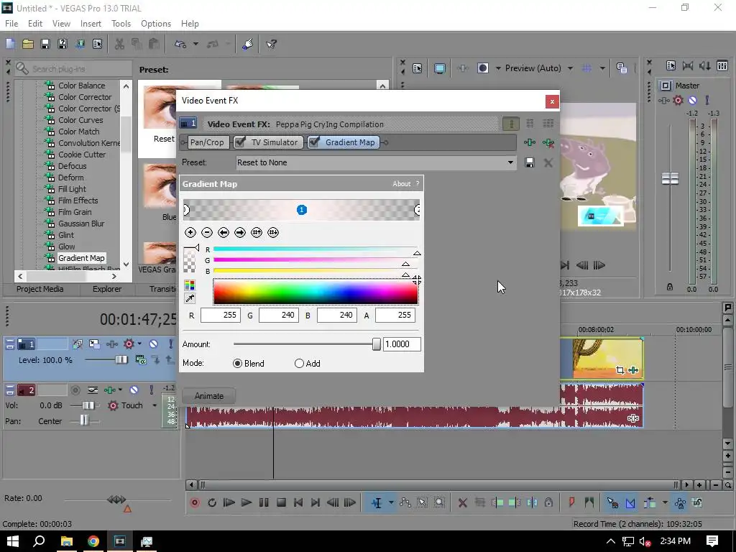The width and height of the screenshot is (736, 552).
Task: Select Color Curves in the plug-in list
Action: [x=80, y=120]
